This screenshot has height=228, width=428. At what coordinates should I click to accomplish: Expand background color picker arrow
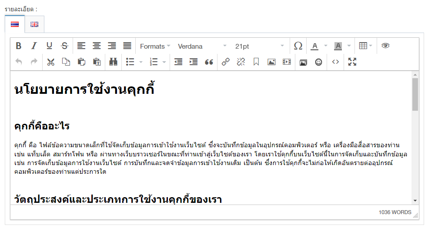(349, 46)
